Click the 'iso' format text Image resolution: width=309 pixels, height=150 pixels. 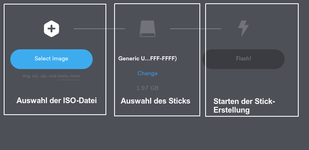tap(35, 76)
